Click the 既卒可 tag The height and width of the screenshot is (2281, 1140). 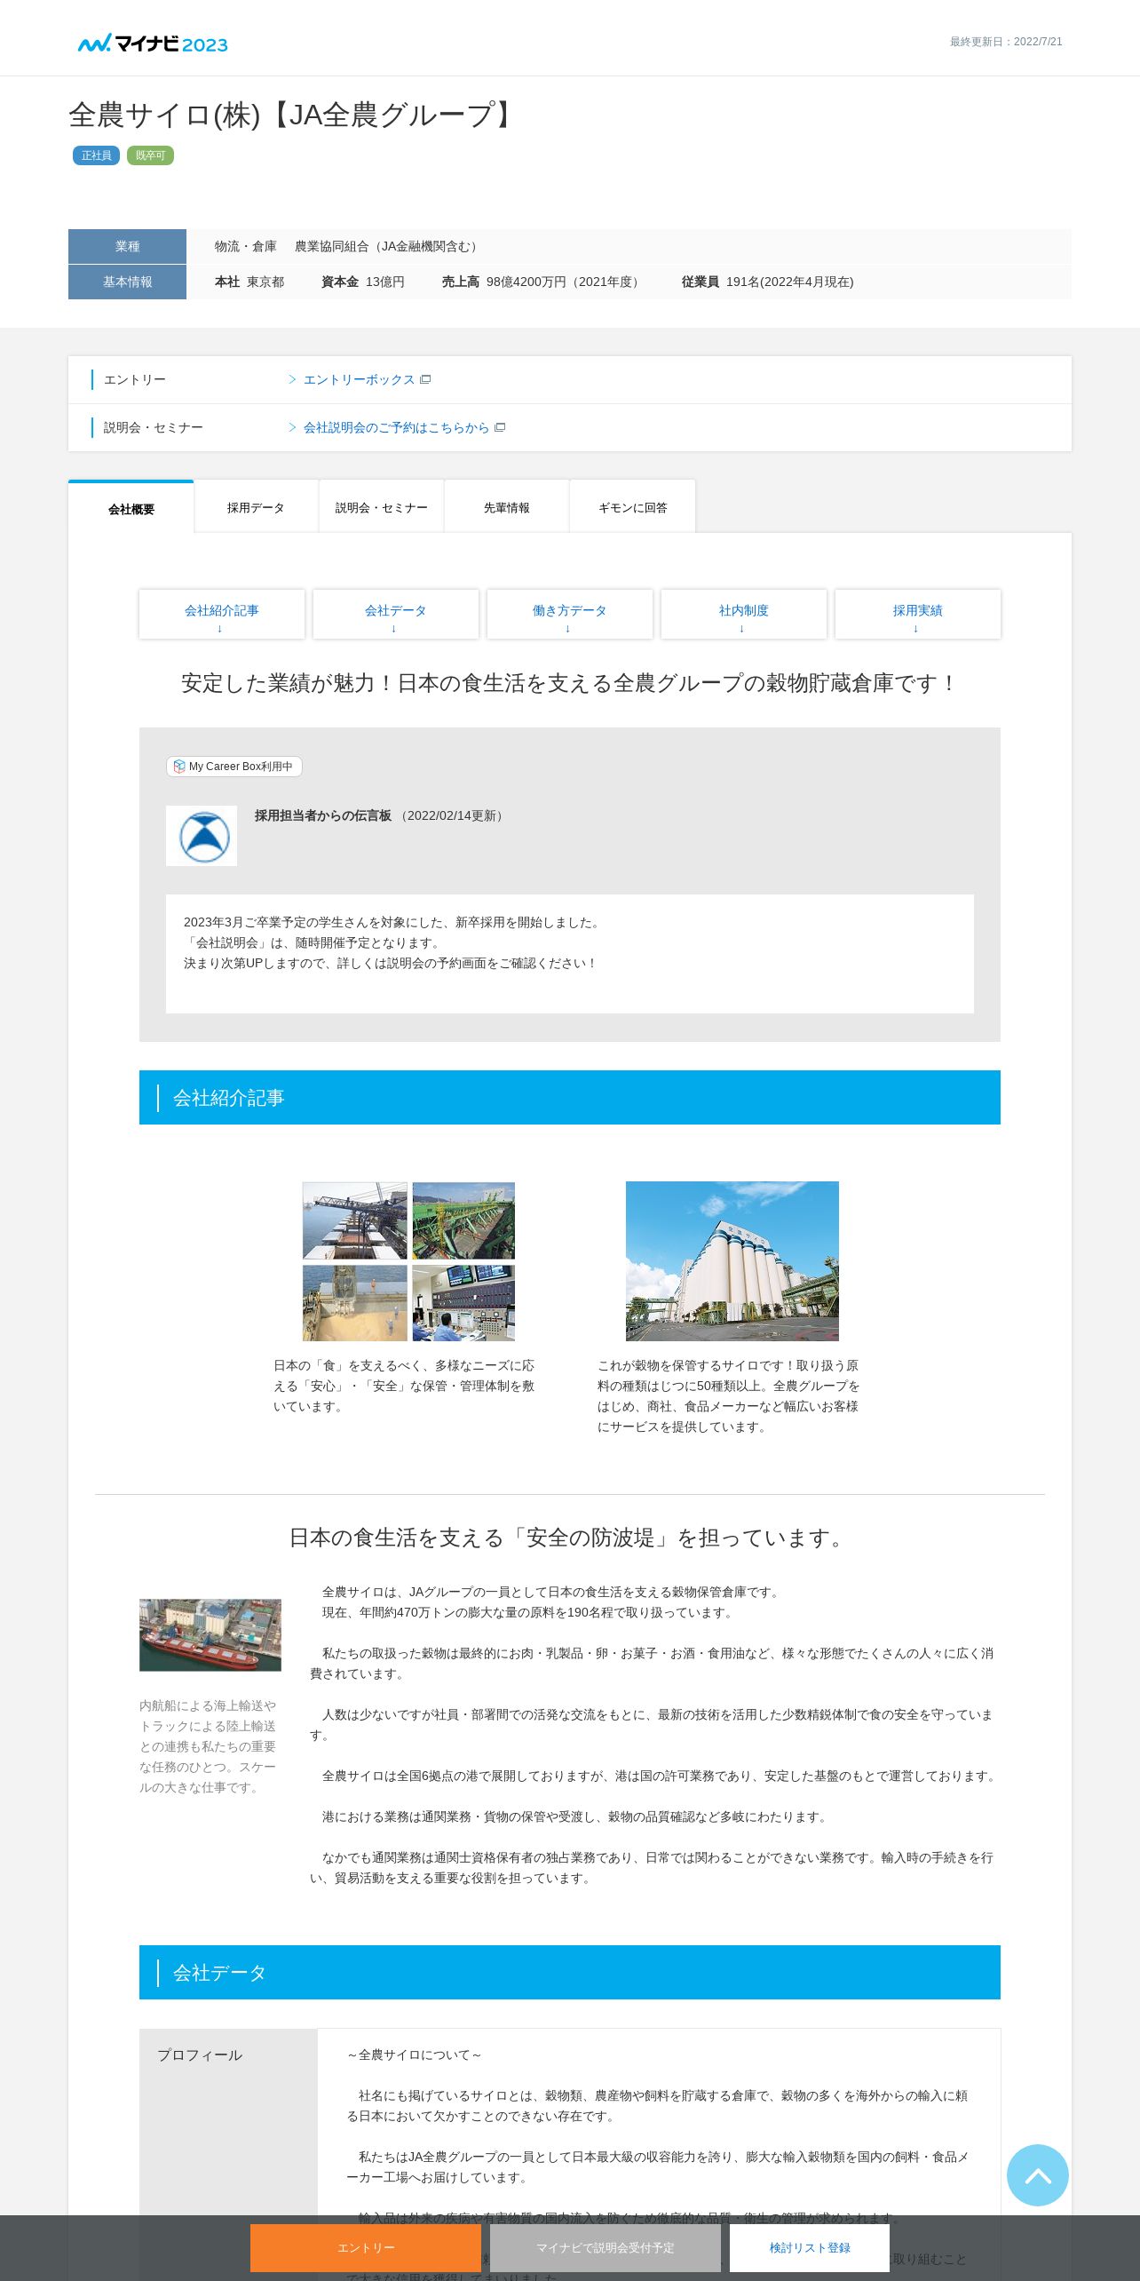coord(150,155)
